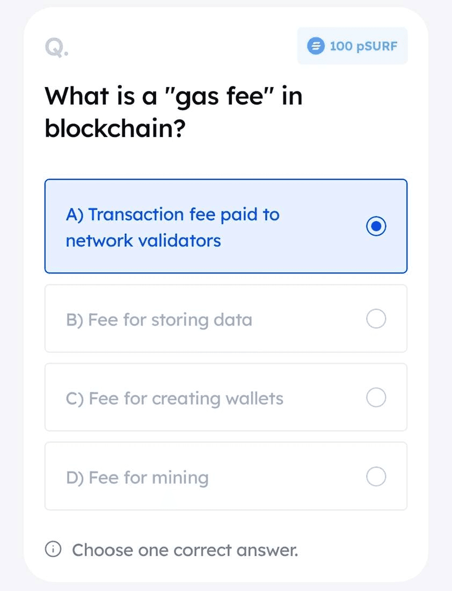Select radio button for Fee for creating wallets

tap(376, 397)
